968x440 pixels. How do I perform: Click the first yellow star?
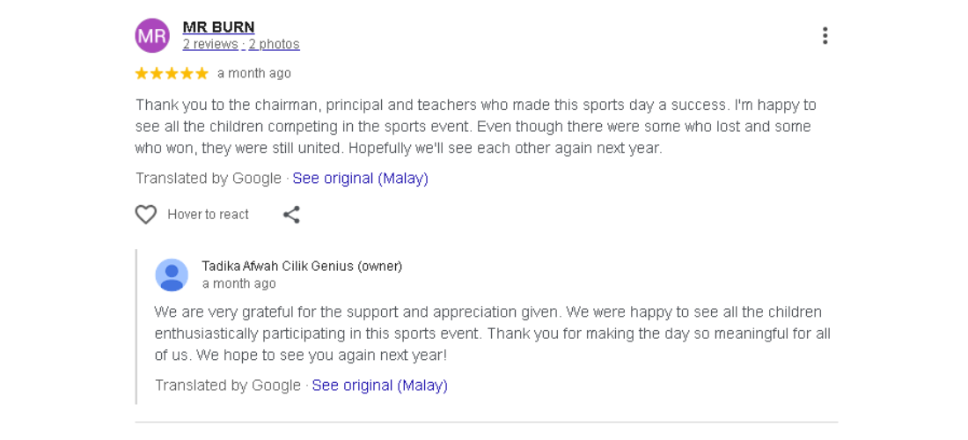142,73
